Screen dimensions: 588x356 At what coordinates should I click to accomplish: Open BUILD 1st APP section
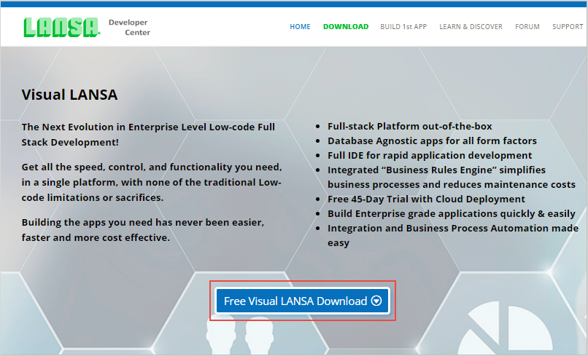pos(403,27)
